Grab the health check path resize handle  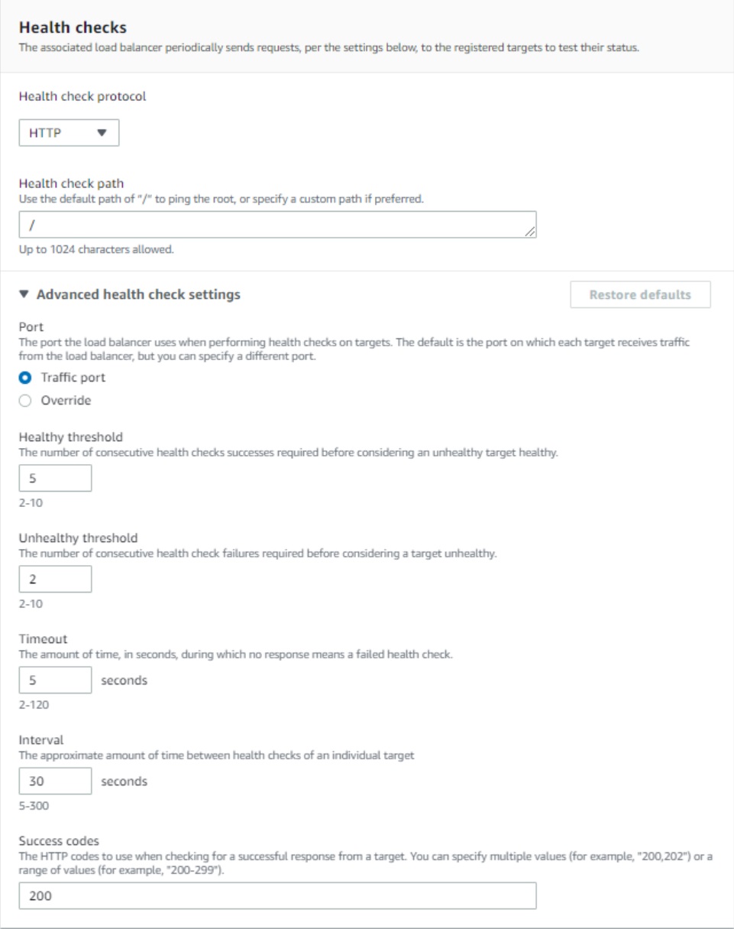(532, 232)
